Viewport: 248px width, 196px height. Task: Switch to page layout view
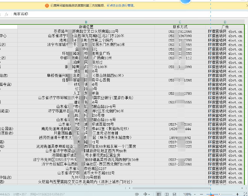(x=166, y=194)
